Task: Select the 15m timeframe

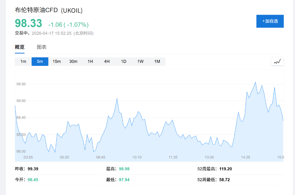Action: [57, 61]
